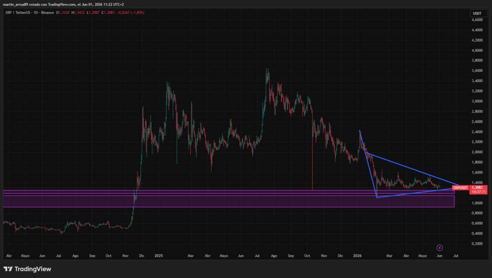The height and width of the screenshot is (278, 492).
Task: Open the USDT currency selector
Action: 479,13
